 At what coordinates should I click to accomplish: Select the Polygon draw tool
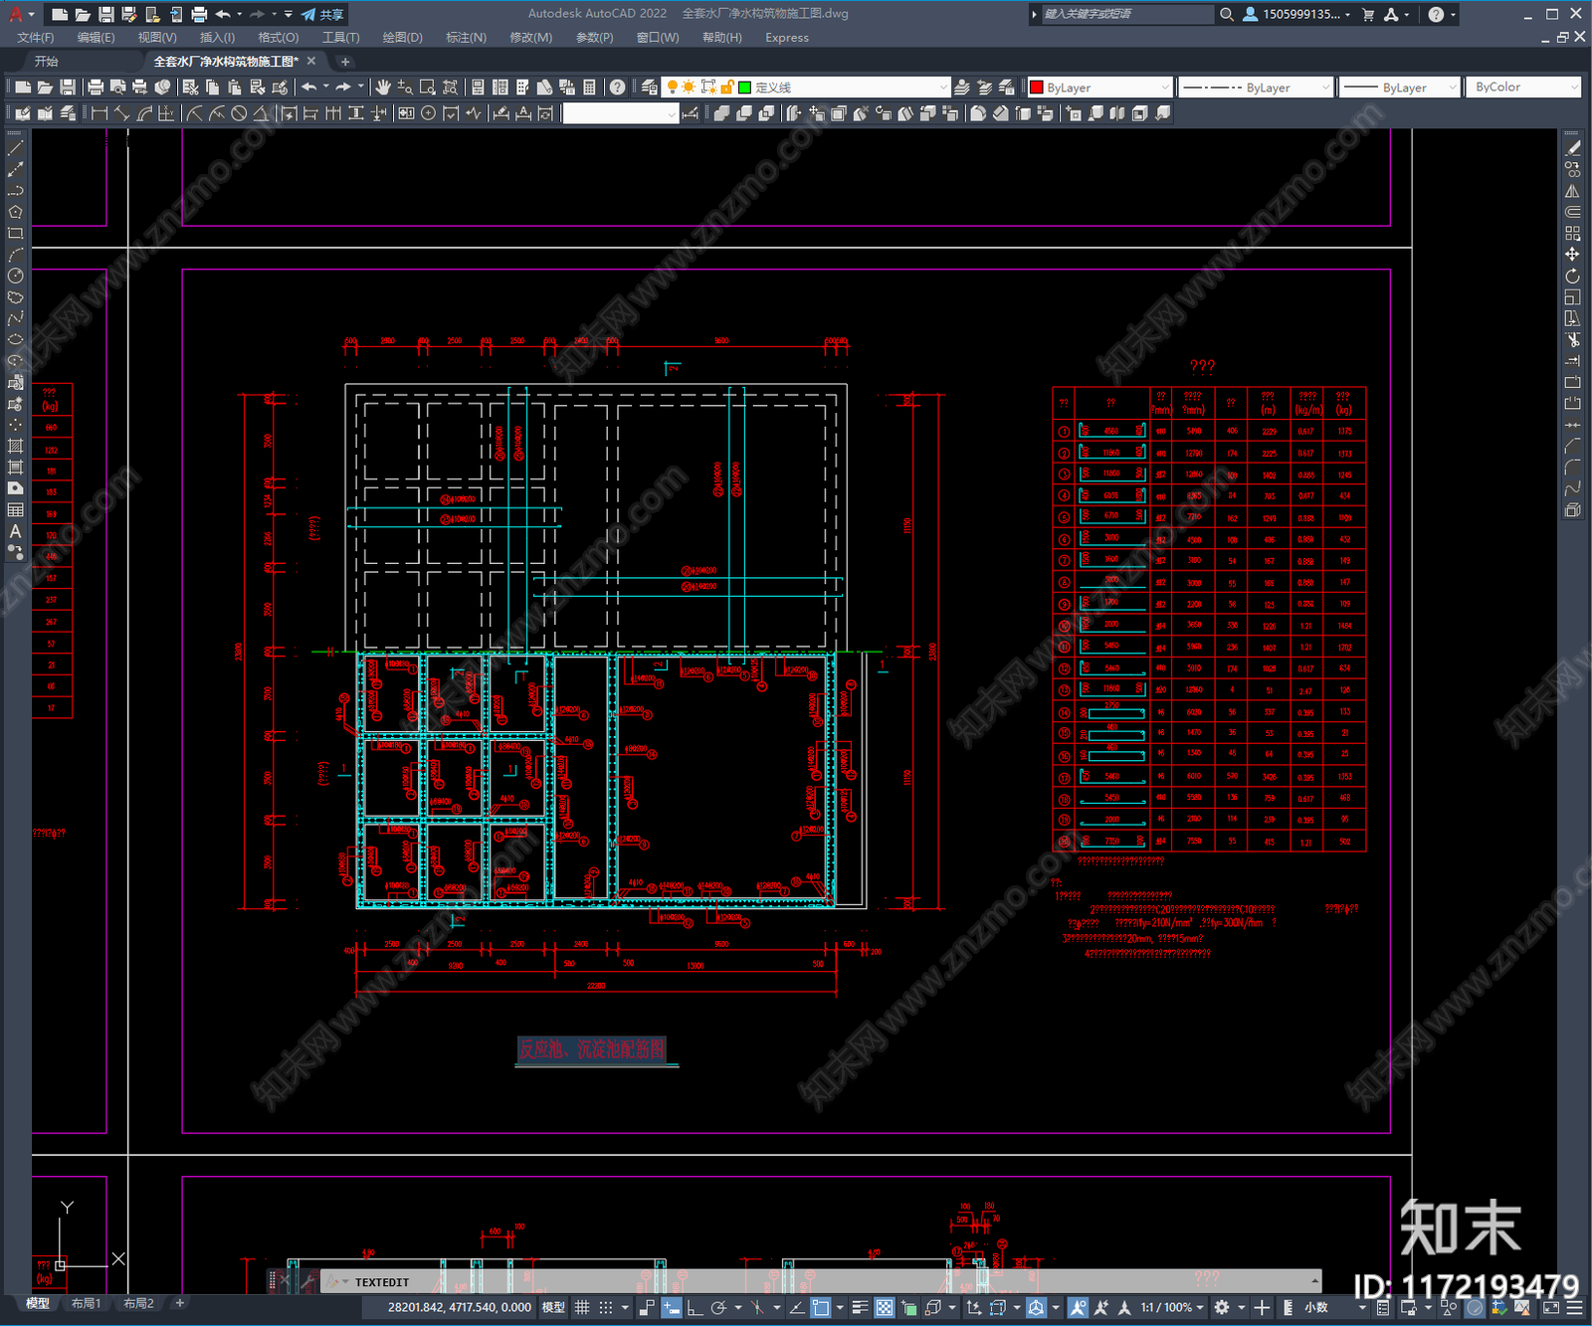(15, 212)
